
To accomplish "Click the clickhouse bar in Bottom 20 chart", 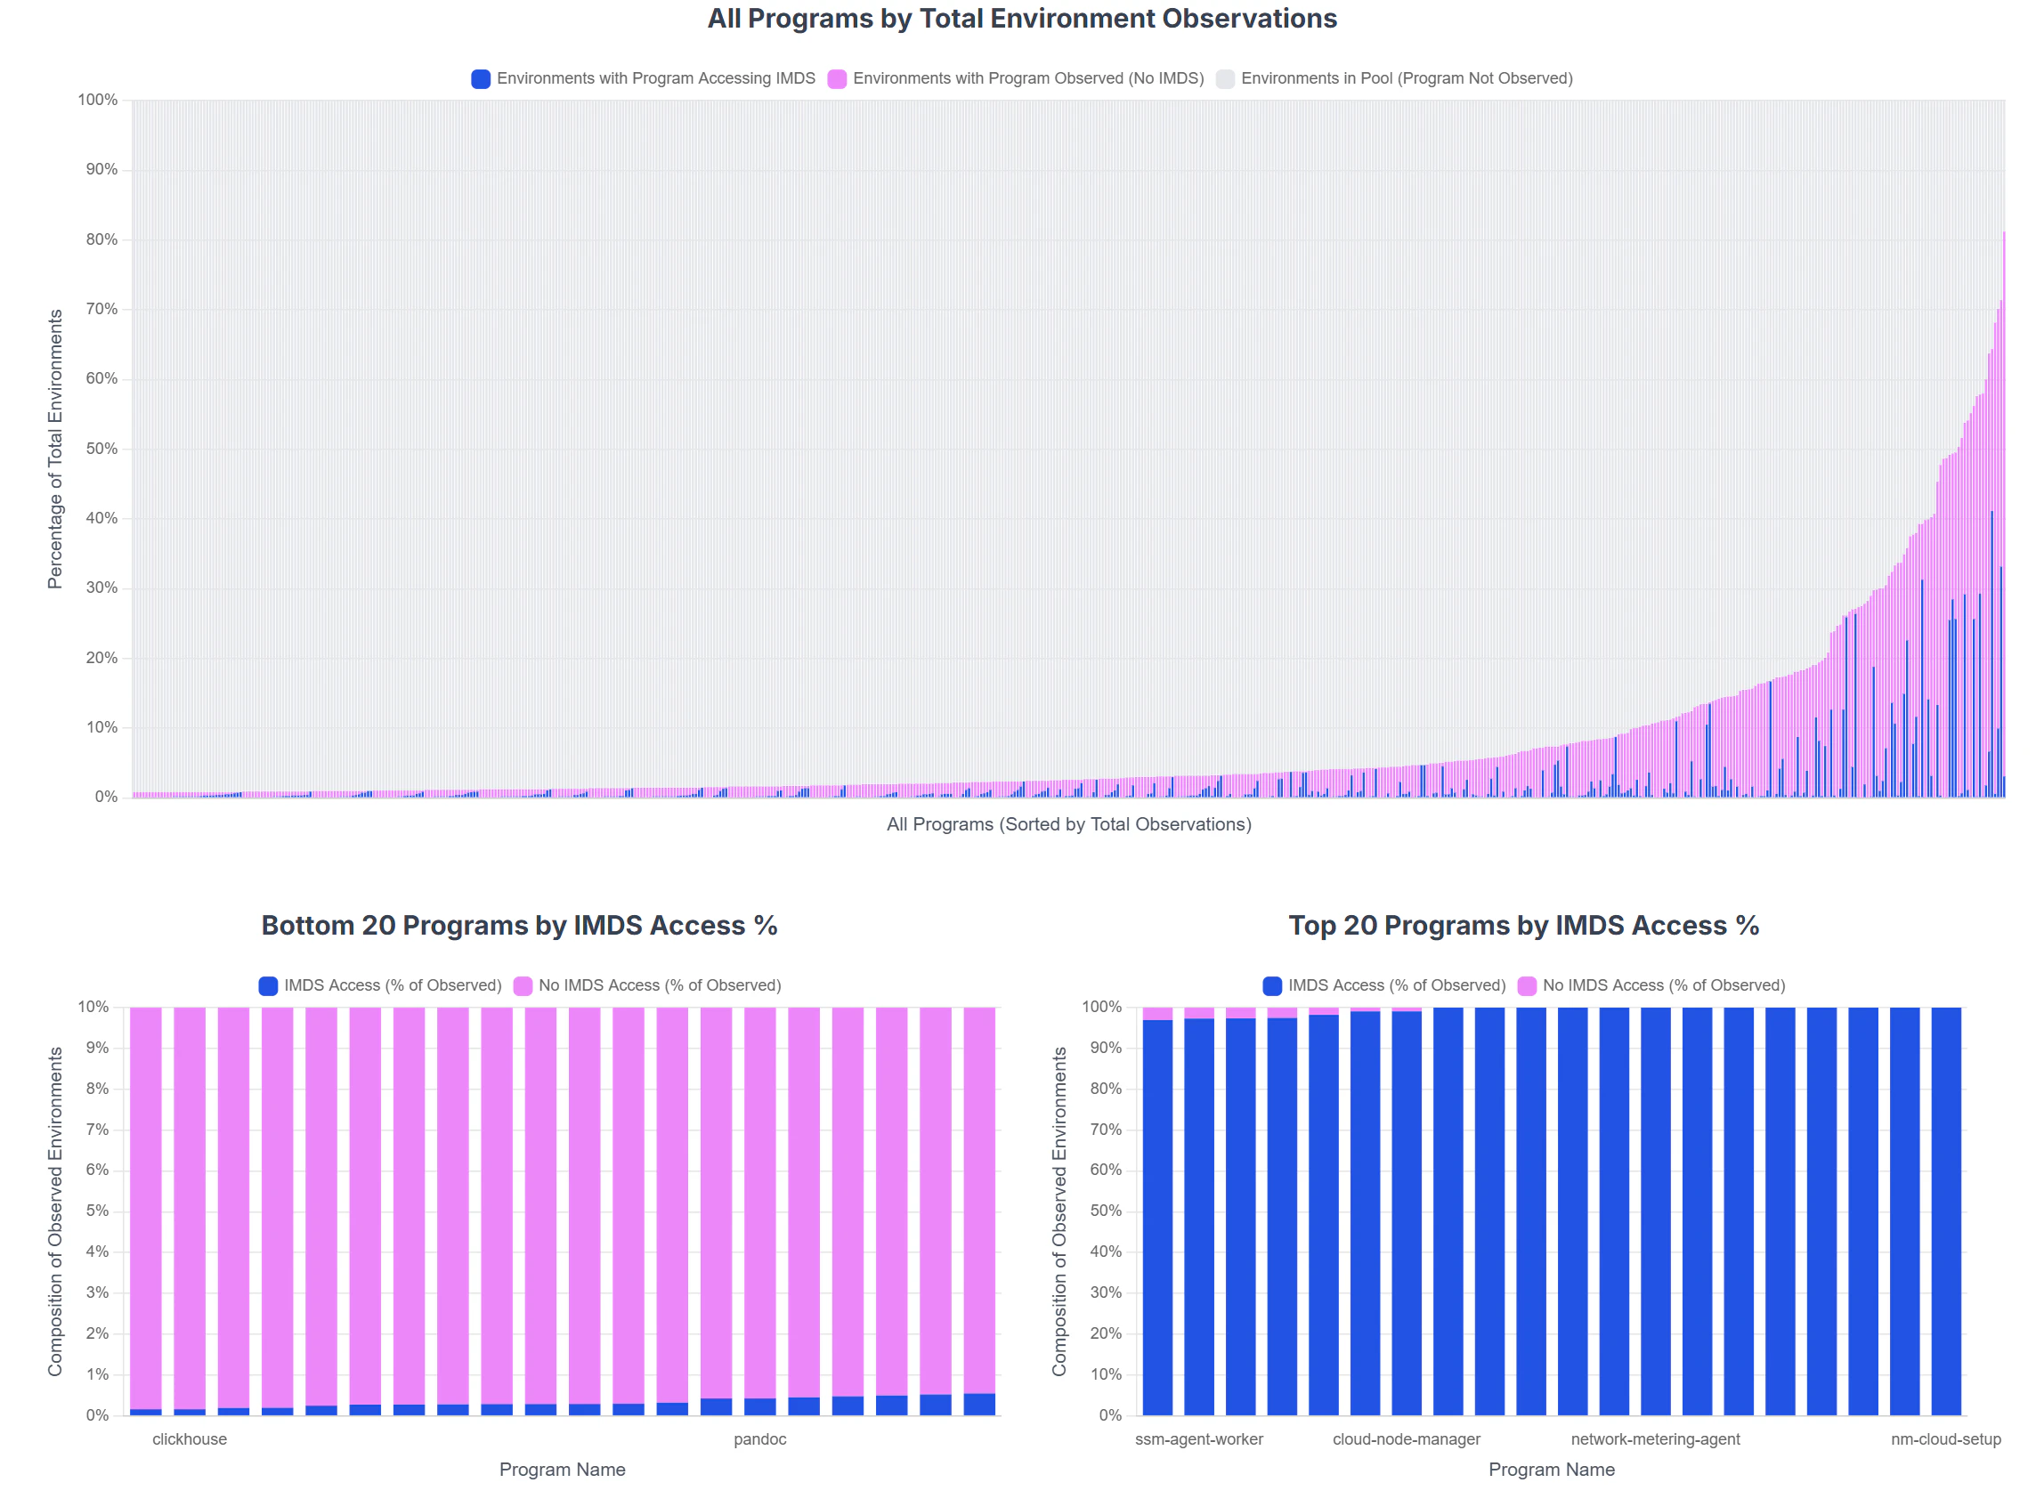I will (x=190, y=1211).
